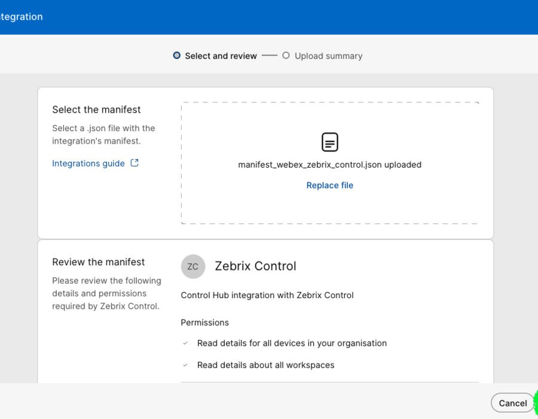Image resolution: width=538 pixels, height=419 pixels.
Task: Click the Select and review step circle
Action: (177, 56)
